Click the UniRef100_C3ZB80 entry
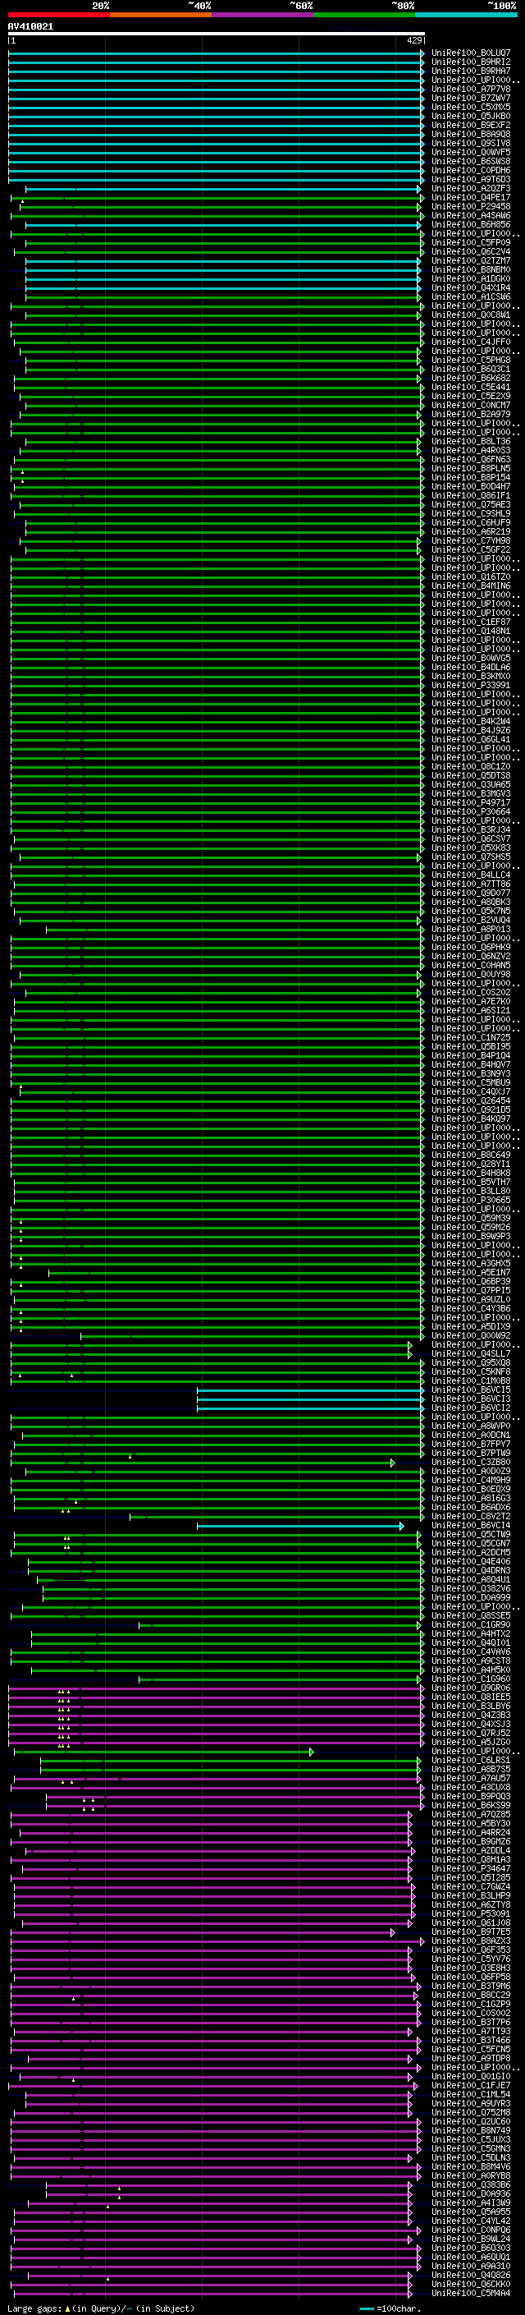The image size is (525, 2315). point(471,1462)
